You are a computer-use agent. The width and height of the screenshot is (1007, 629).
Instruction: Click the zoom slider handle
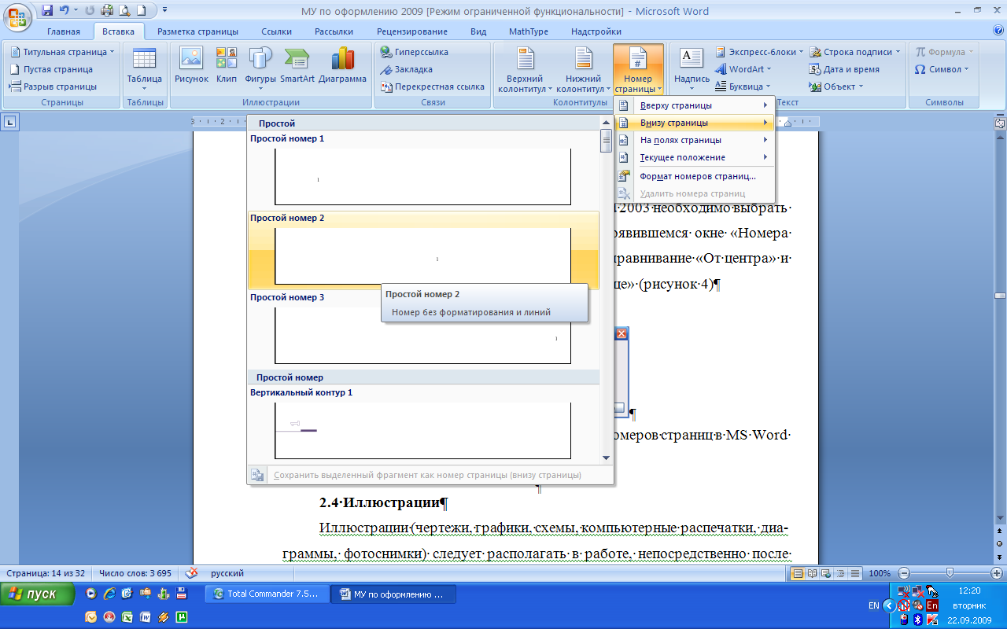click(x=950, y=573)
